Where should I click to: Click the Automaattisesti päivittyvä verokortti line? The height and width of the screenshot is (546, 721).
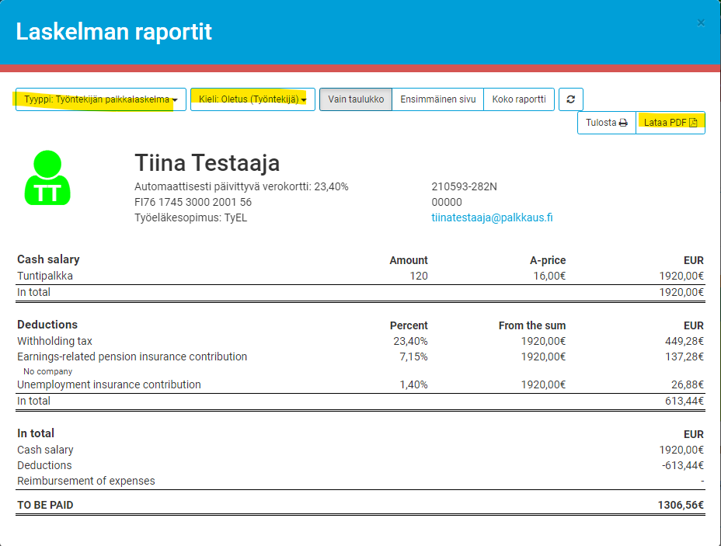pyautogui.click(x=242, y=186)
